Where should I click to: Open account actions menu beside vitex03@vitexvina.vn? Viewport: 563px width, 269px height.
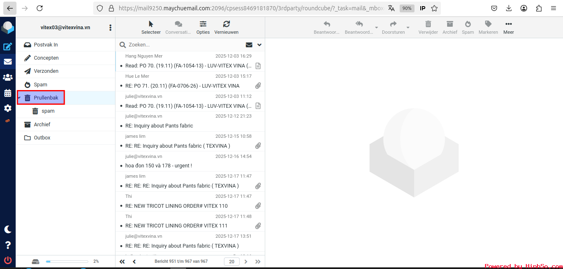pyautogui.click(x=110, y=28)
